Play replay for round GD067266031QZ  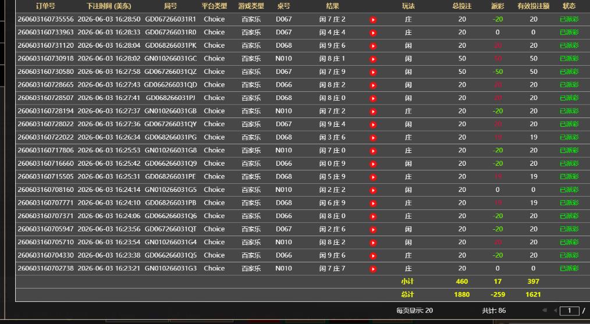(373, 72)
